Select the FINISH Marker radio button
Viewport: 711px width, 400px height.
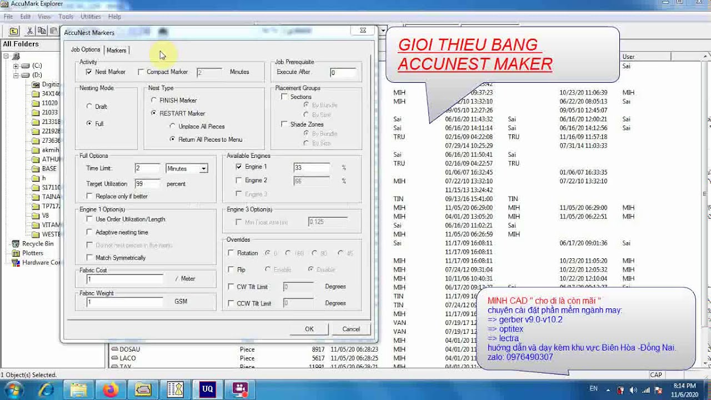click(153, 100)
